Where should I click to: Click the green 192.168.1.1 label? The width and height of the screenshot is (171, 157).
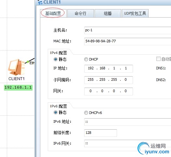click(x=18, y=88)
